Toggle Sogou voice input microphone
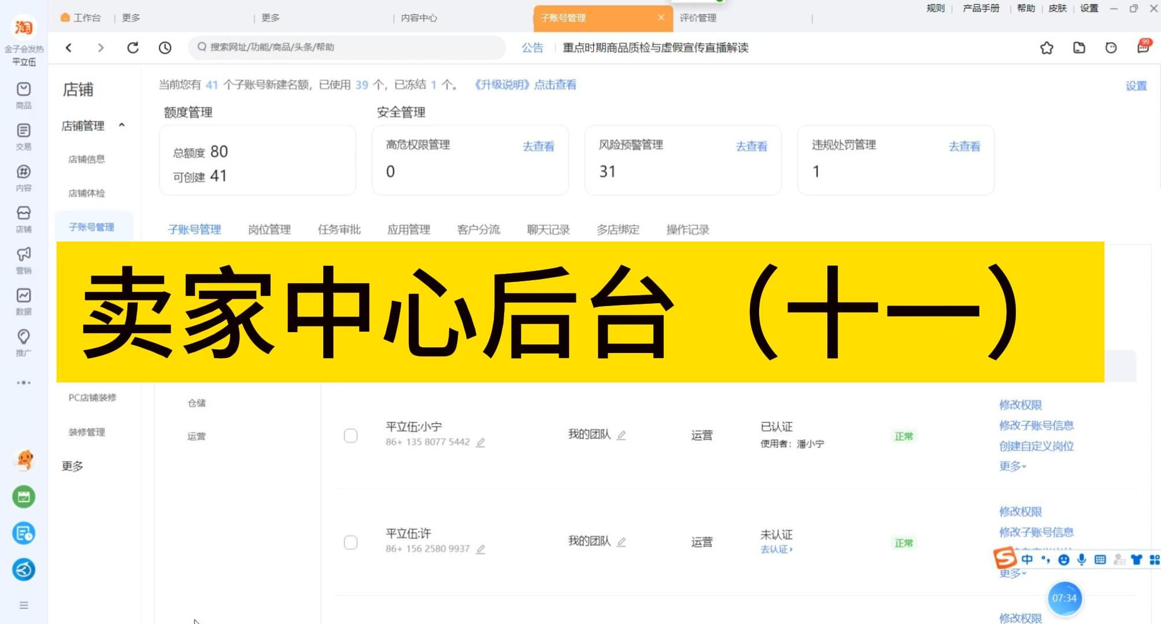 [1082, 559]
